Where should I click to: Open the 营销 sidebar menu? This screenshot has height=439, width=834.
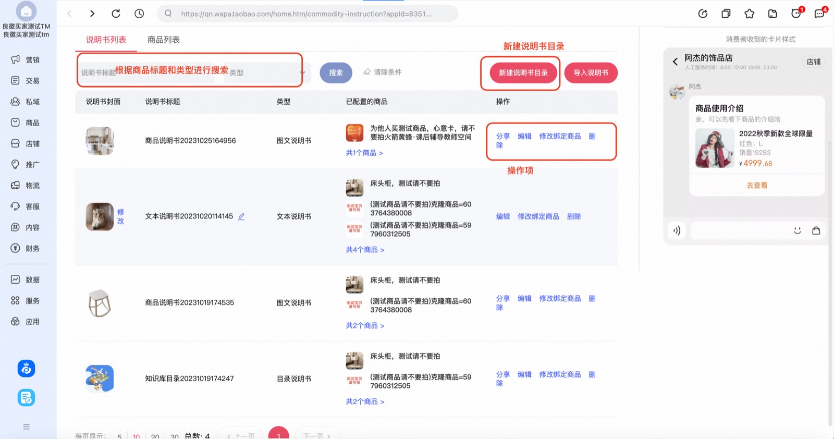point(26,60)
